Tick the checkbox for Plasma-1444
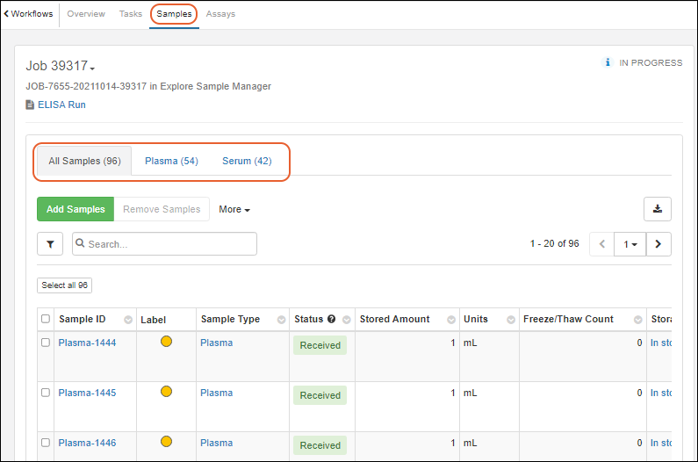Viewport: 698px width, 462px height. (x=46, y=343)
